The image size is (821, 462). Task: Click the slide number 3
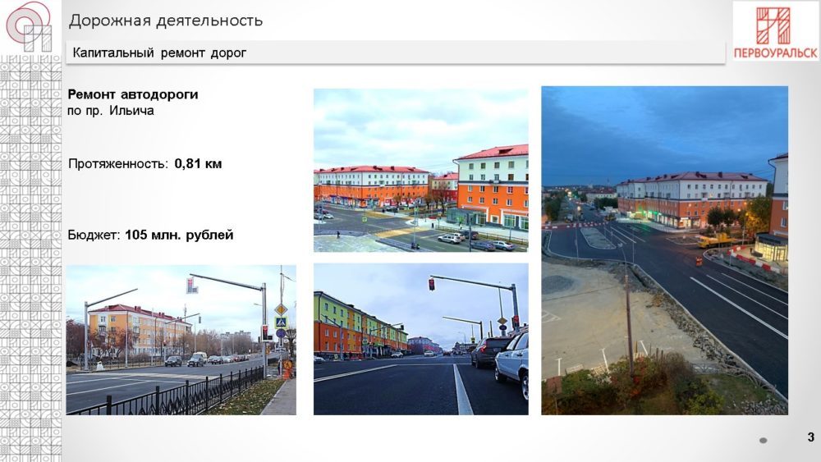pos(810,436)
